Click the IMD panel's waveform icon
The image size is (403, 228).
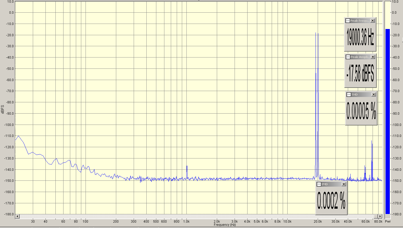click(x=319, y=184)
